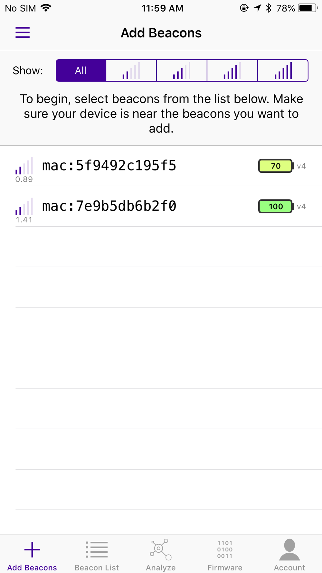
Task: Tap the v4 label on first beacon
Action: coord(301,166)
